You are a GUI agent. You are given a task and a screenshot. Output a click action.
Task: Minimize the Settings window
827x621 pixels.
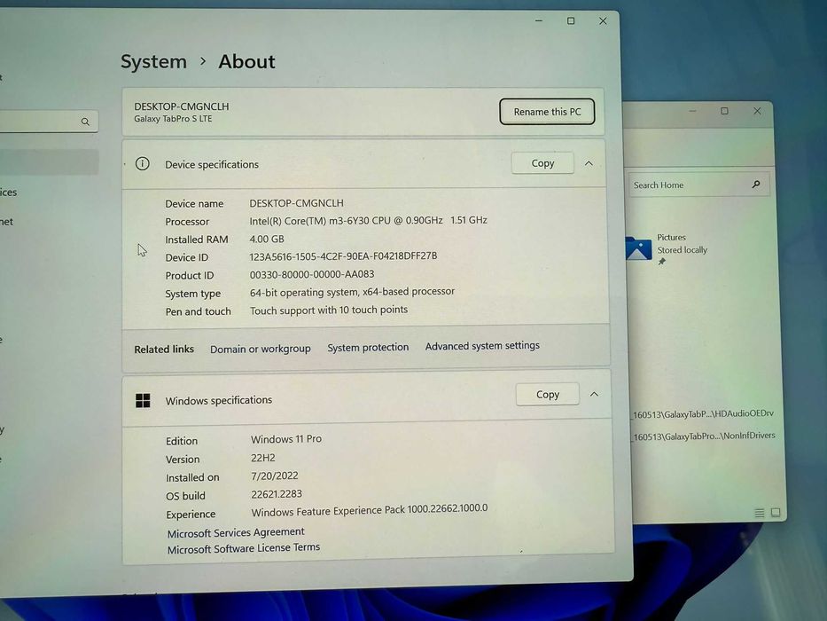coord(539,21)
